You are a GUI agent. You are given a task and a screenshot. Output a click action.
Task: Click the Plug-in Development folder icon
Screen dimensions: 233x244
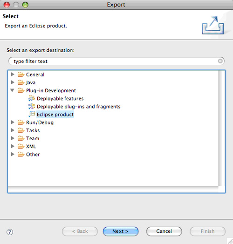point(21,90)
